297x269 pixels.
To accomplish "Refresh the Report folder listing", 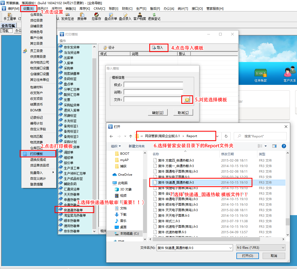I will point(226,136).
